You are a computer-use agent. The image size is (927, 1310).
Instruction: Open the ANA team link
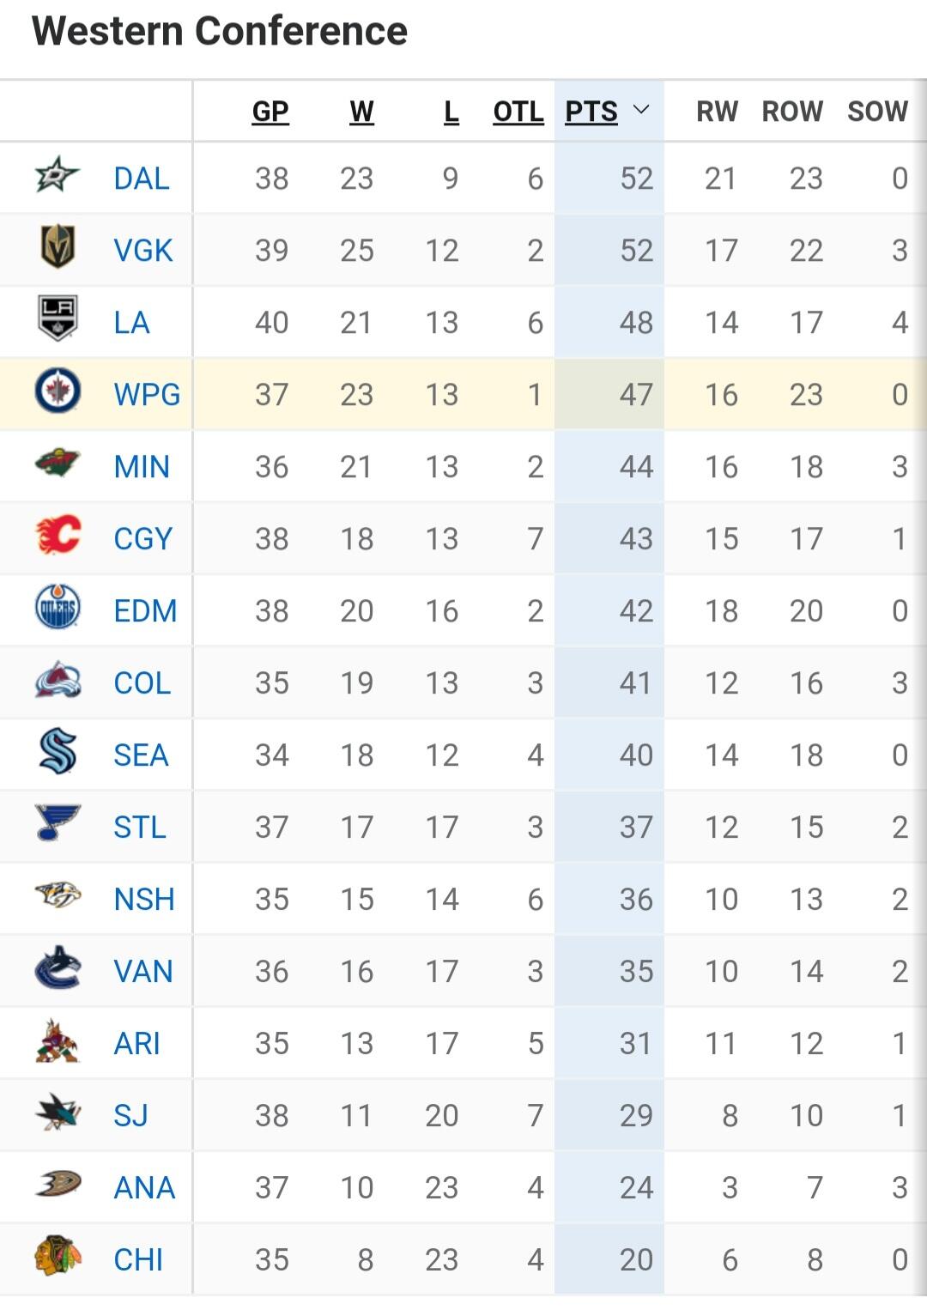pos(144,1188)
